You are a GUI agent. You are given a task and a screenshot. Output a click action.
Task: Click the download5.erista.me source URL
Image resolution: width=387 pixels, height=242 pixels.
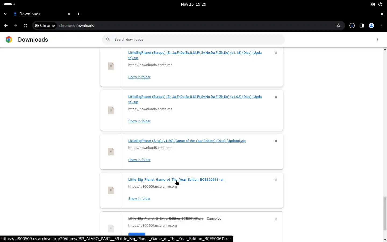pos(150,148)
